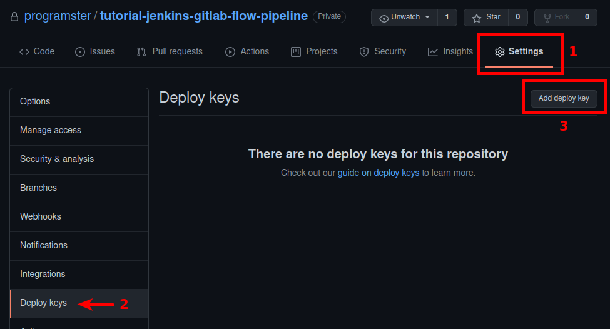
Task: Click the Deploy keys page heading
Action: pyautogui.click(x=199, y=98)
